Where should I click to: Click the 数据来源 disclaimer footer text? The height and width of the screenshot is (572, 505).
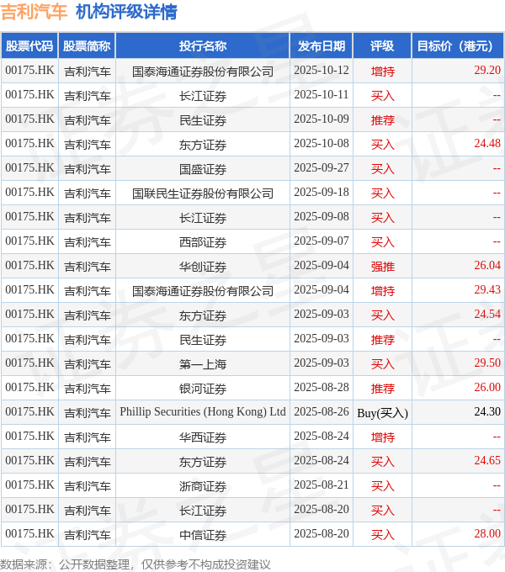click(136, 564)
